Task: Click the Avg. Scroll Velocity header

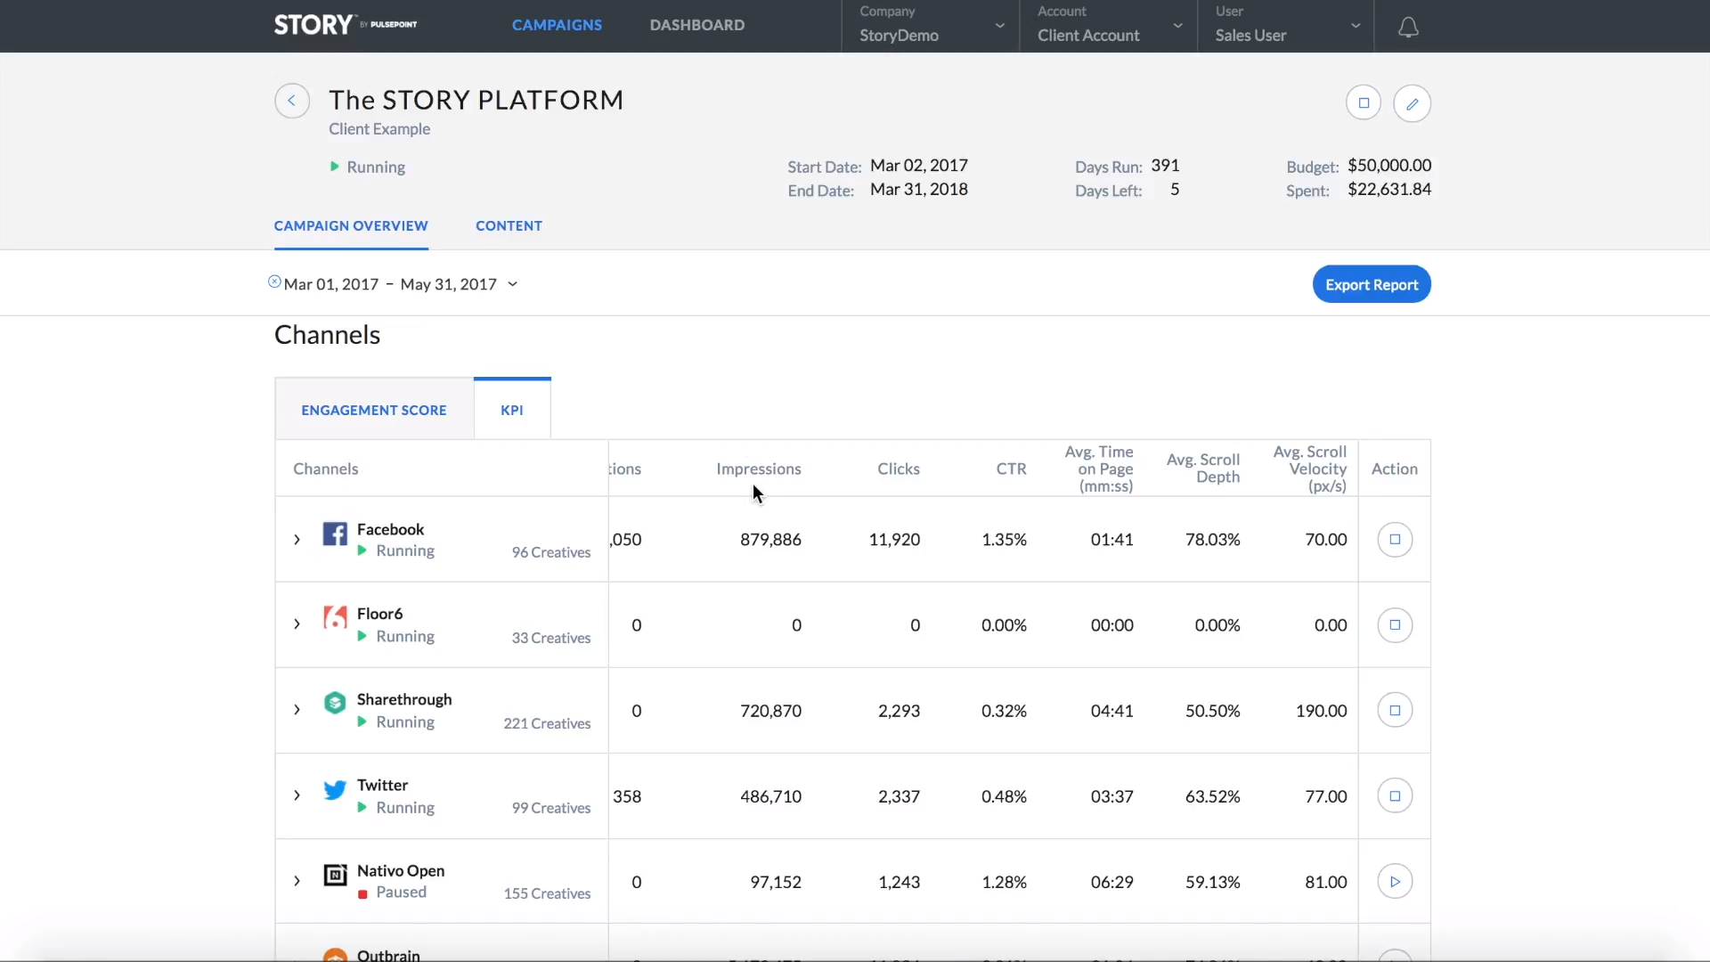Action: click(x=1310, y=469)
